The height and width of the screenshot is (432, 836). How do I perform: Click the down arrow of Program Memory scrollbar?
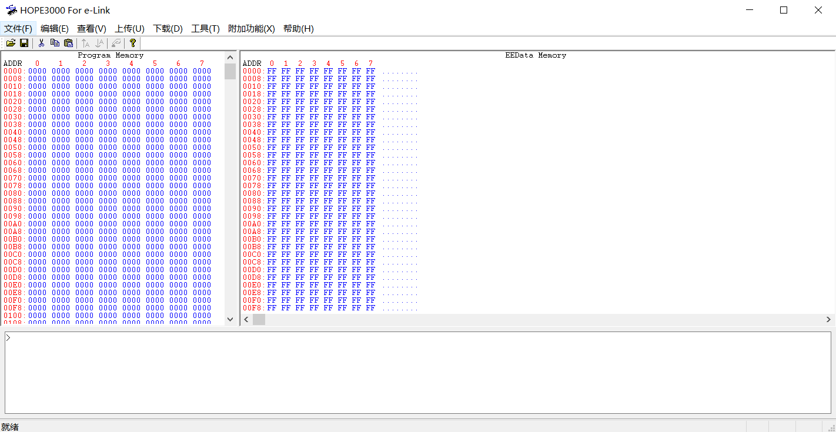(230, 319)
